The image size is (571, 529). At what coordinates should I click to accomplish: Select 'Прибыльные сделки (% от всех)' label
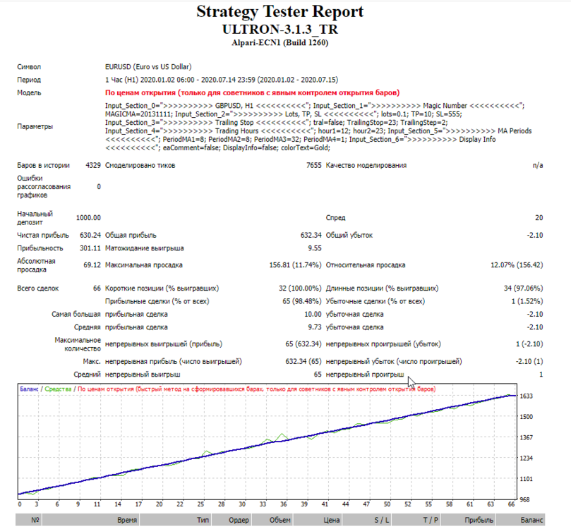coord(157,302)
